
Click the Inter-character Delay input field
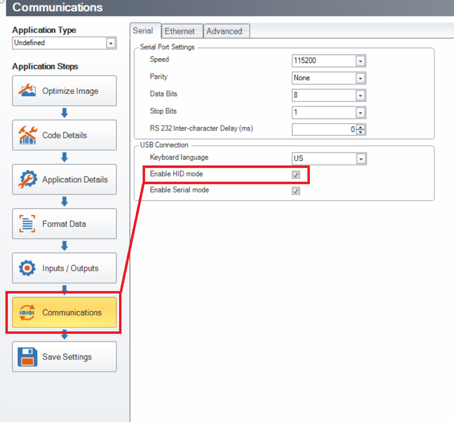[x=323, y=130]
